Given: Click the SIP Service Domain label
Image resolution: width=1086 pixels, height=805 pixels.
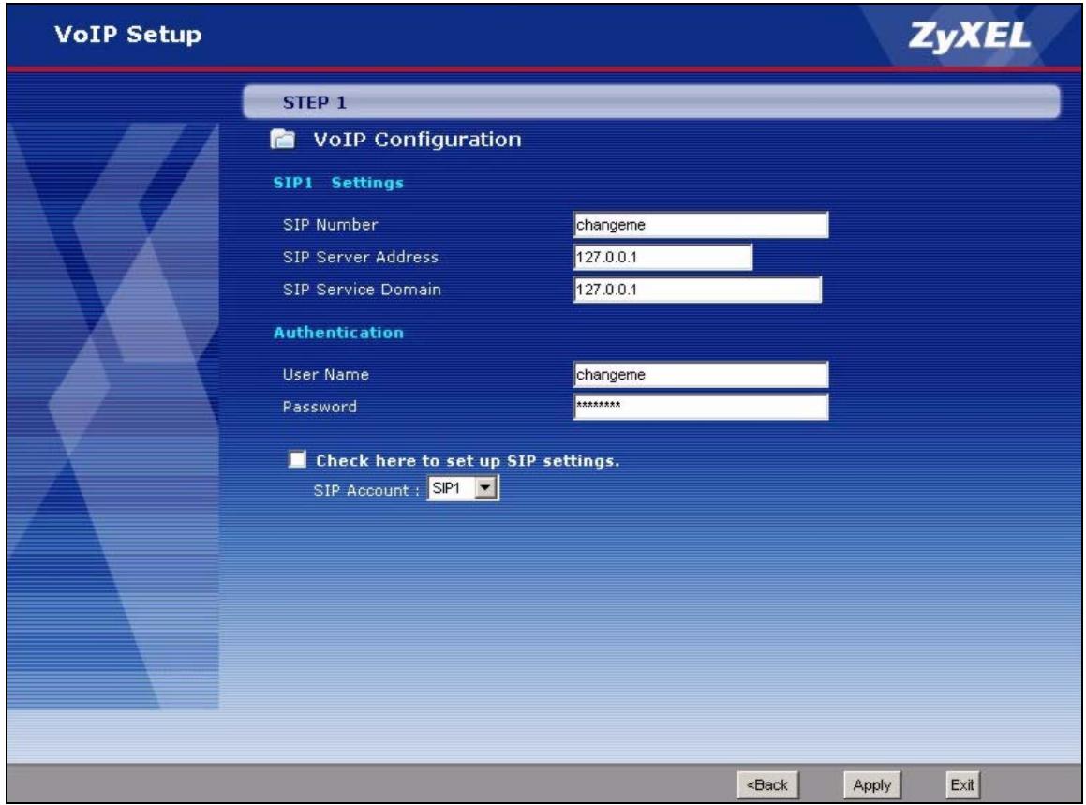Looking at the screenshot, I should pyautogui.click(x=362, y=290).
